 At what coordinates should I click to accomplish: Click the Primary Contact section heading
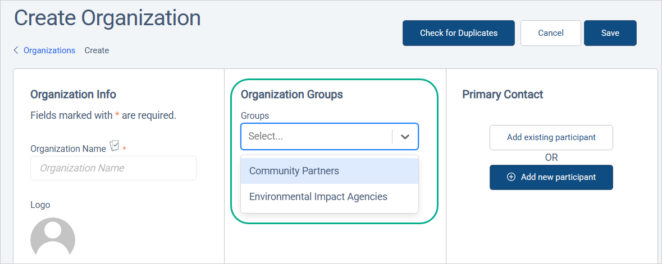click(503, 94)
